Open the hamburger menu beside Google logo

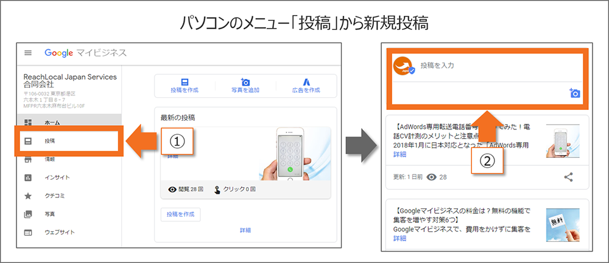coord(28,53)
